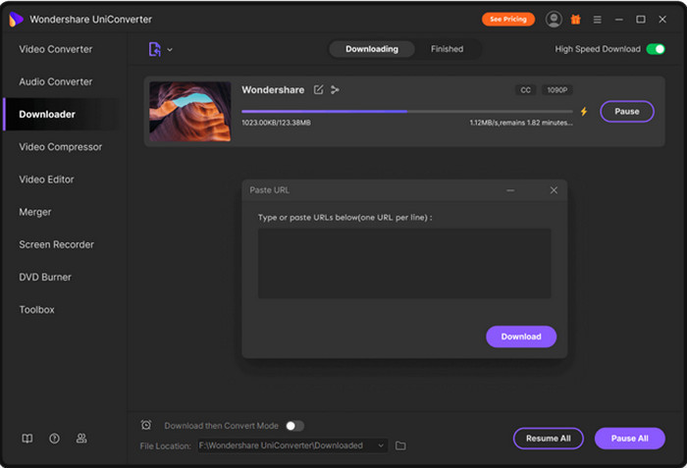Open Toolbox in the sidebar

(x=37, y=310)
